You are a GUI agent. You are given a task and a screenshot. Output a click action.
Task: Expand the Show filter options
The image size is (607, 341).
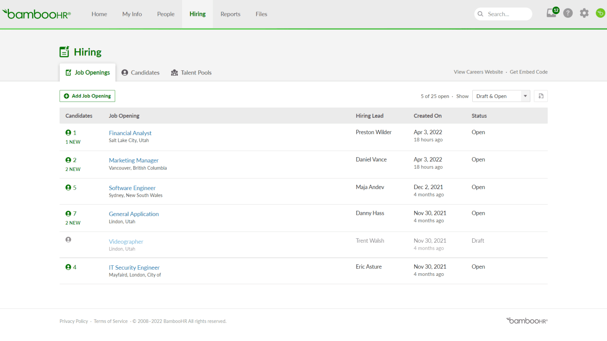525,96
